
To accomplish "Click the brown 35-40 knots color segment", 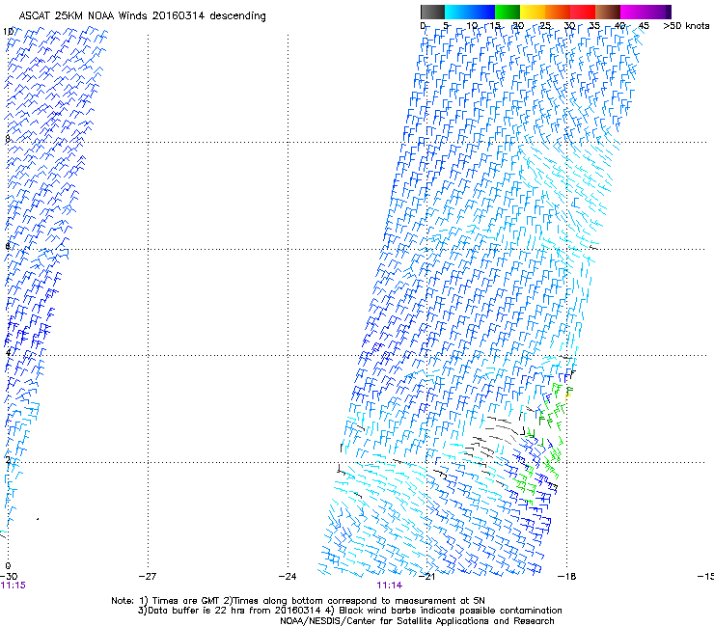I will [608, 12].
